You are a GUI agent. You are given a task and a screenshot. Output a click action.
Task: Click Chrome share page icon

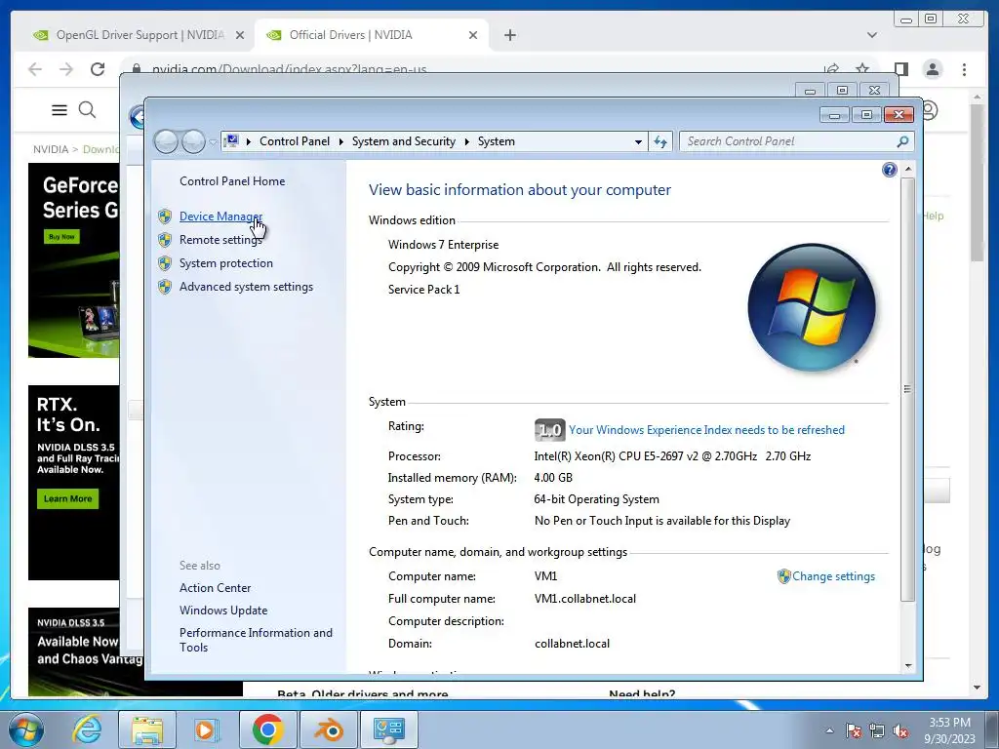[831, 68]
